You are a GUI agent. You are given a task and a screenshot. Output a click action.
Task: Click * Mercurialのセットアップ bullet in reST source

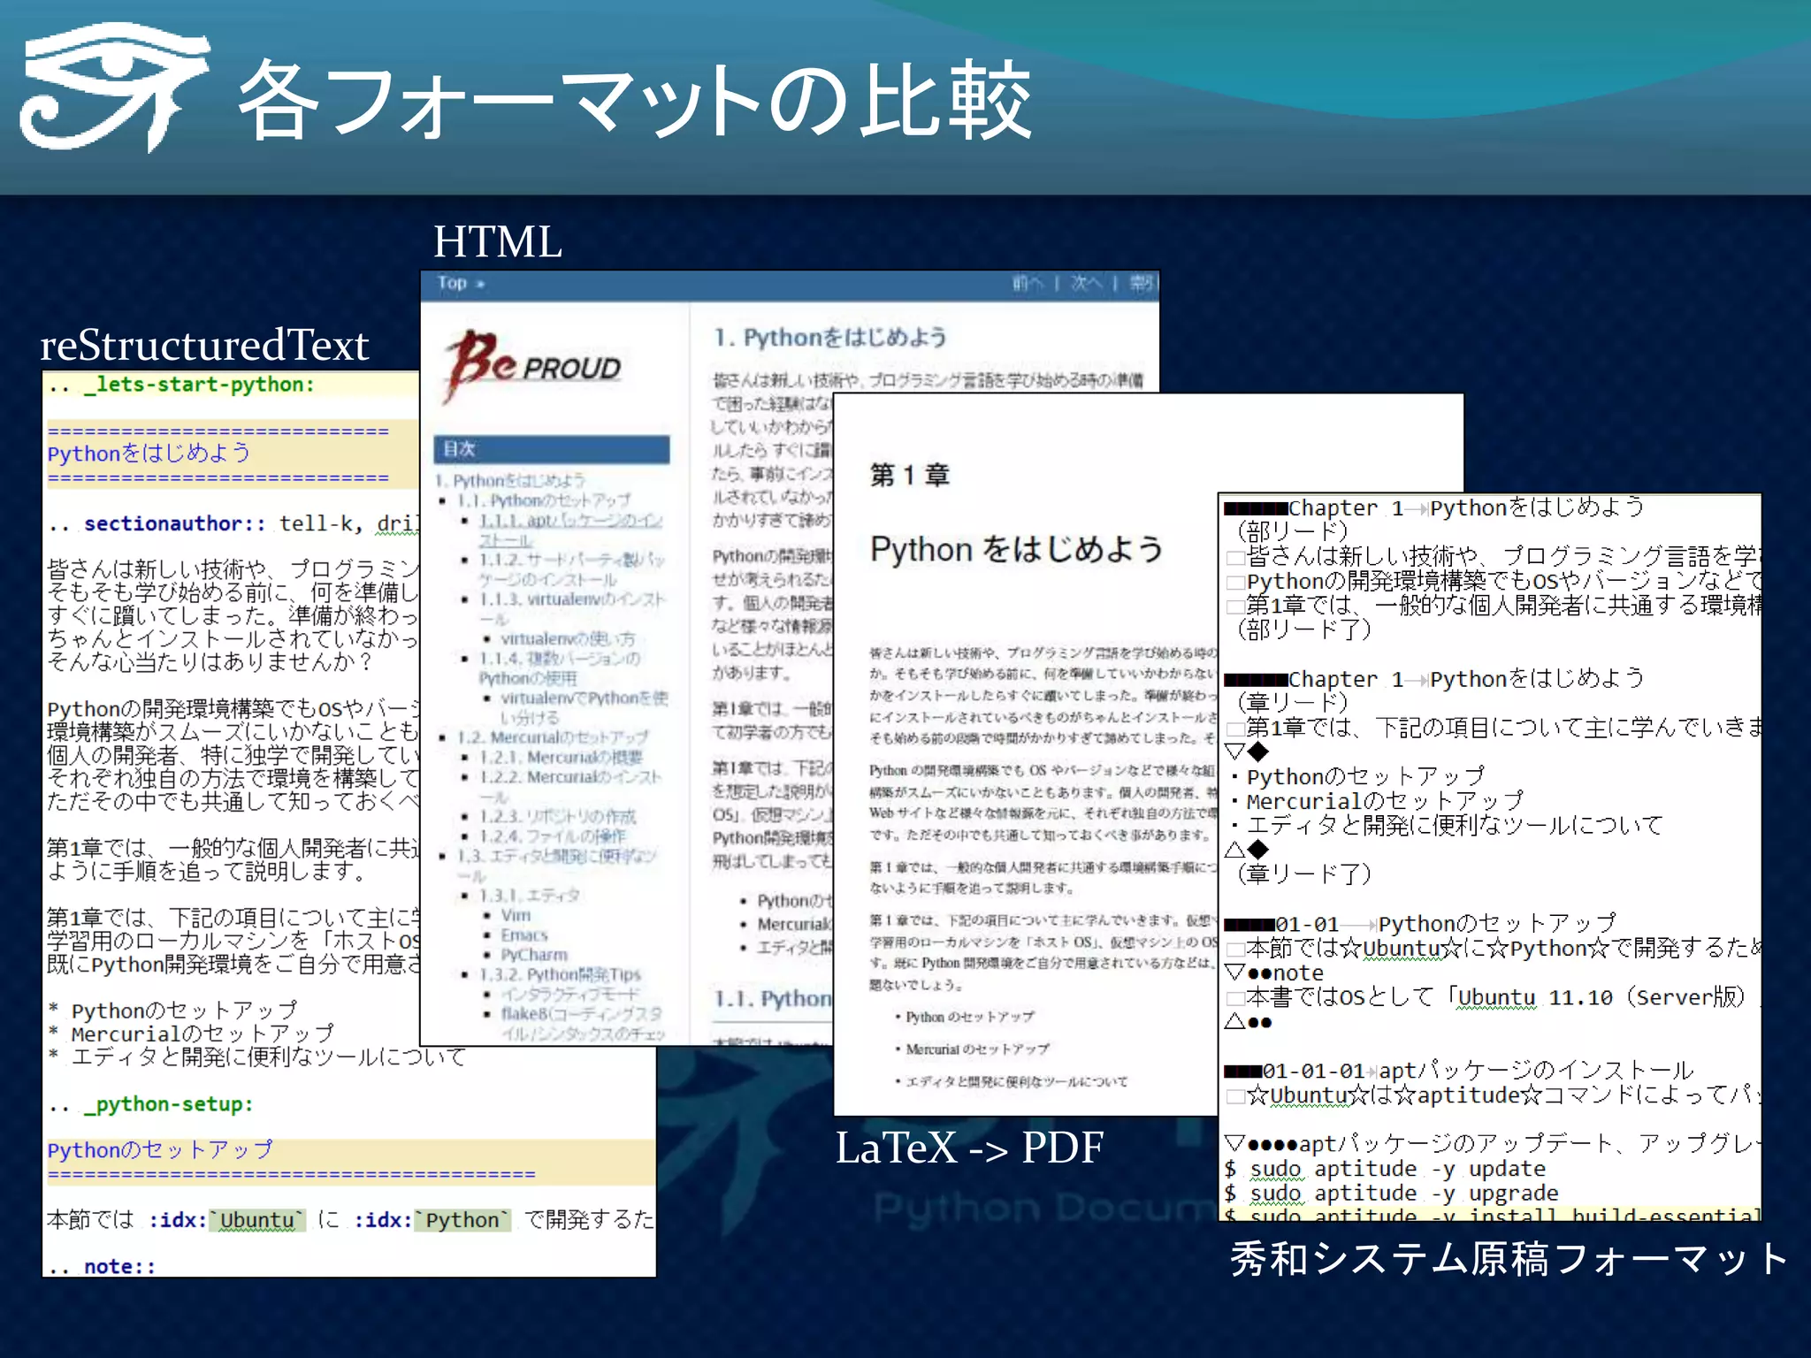192,1033
